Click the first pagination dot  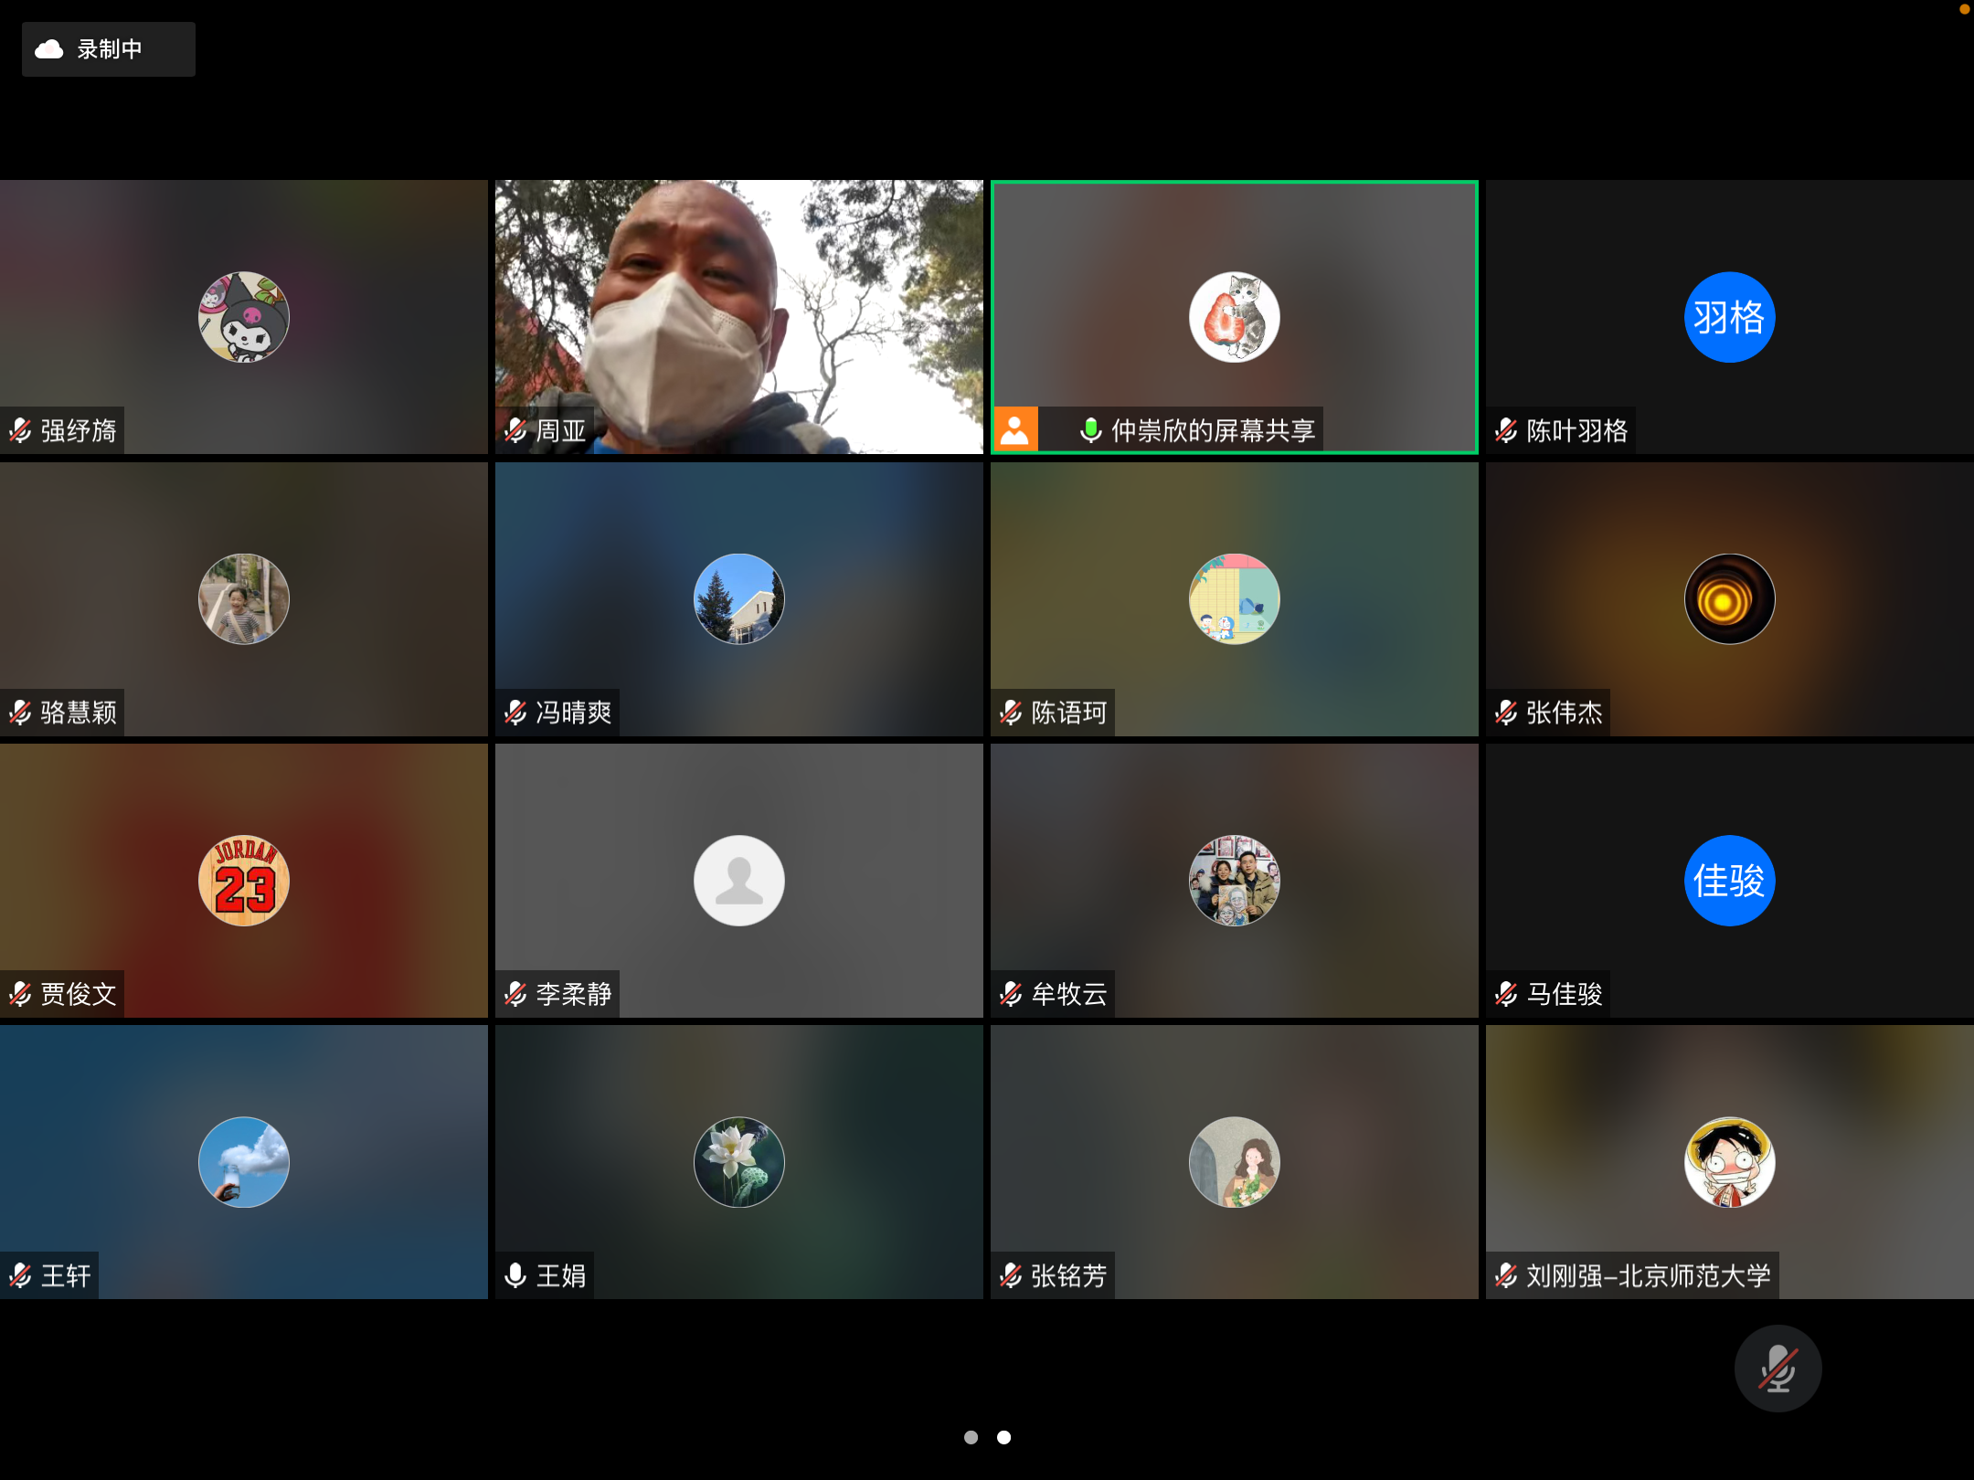click(x=971, y=1436)
